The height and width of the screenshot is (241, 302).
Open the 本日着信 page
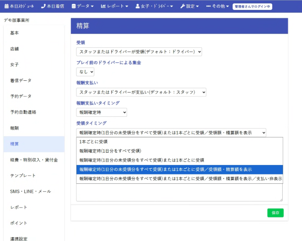pos(52,6)
